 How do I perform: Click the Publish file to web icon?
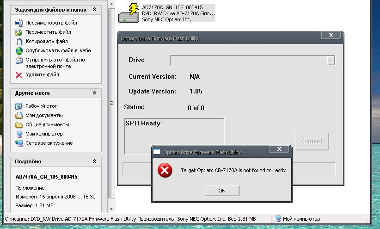click(x=19, y=50)
